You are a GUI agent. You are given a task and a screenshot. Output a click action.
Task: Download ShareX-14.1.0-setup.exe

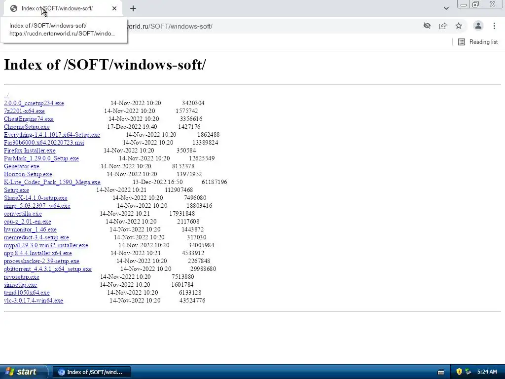tap(36, 198)
